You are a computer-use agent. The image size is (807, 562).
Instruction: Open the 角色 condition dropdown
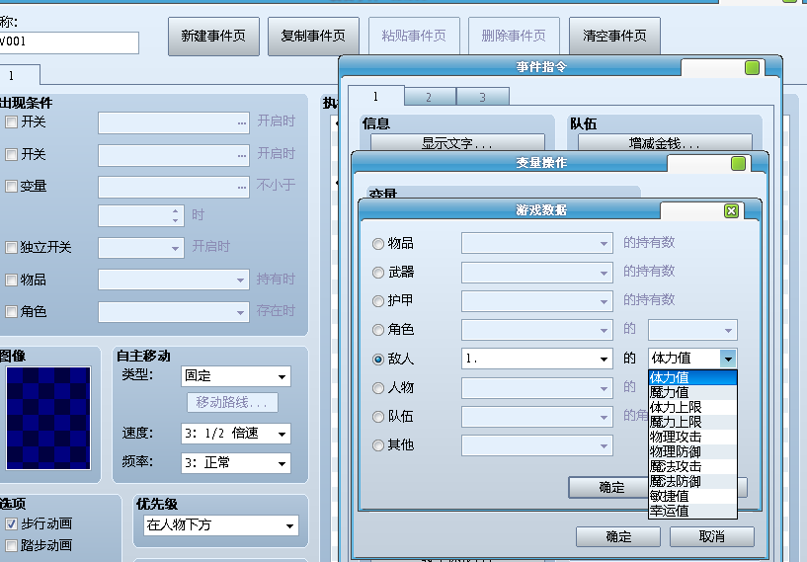click(174, 312)
